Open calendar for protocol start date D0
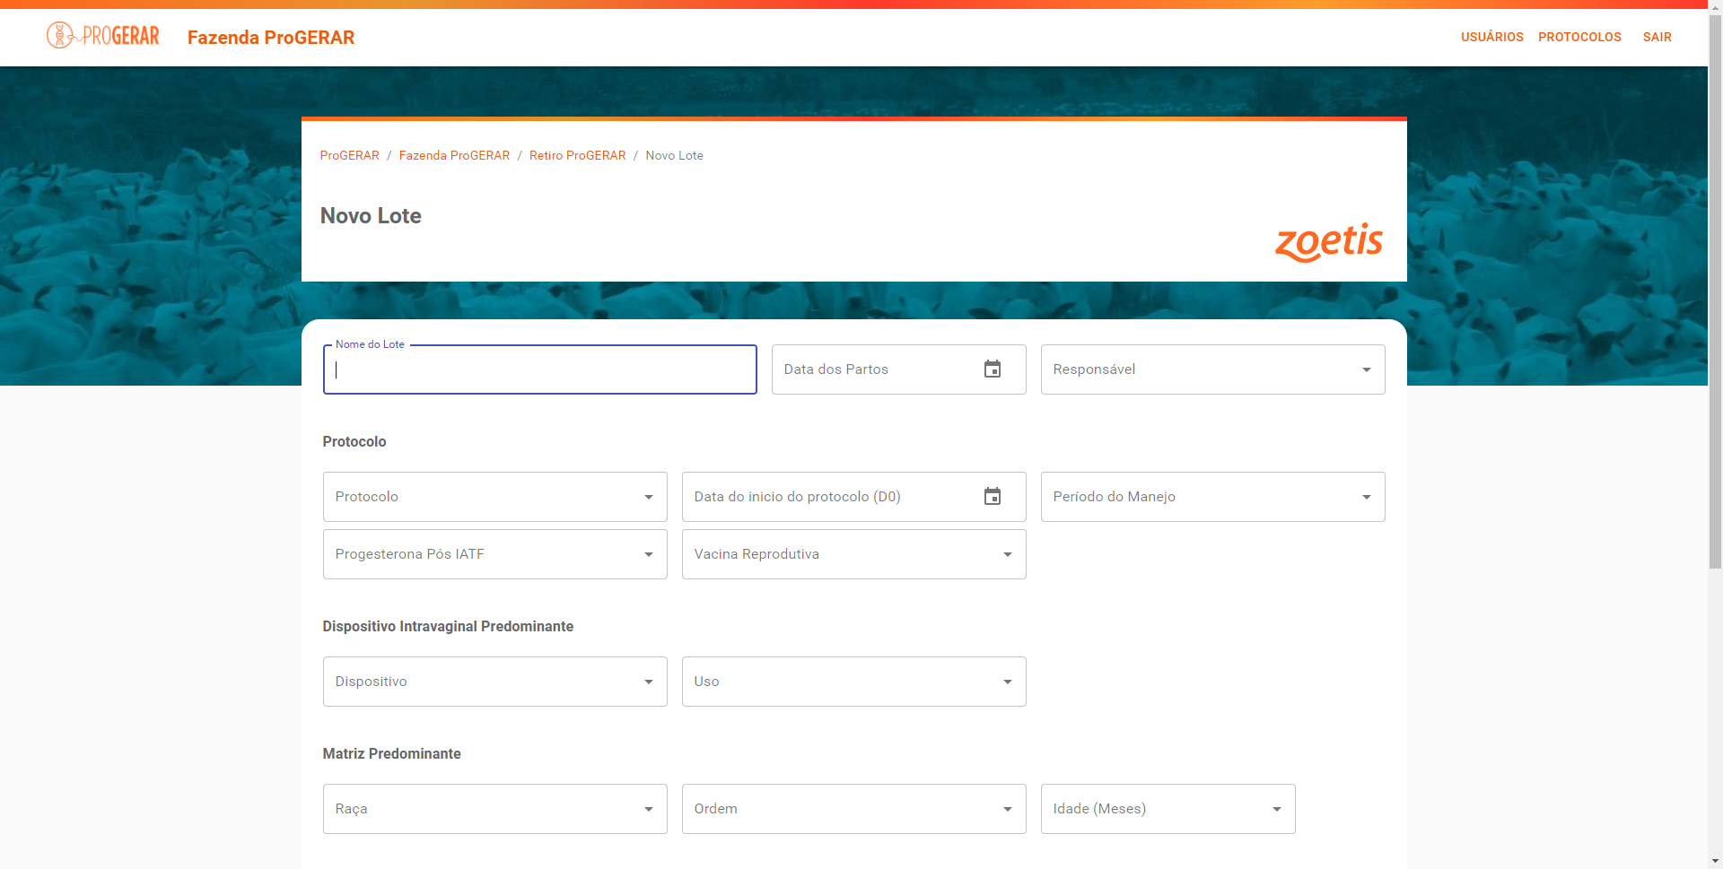The image size is (1723, 869). 992,497
